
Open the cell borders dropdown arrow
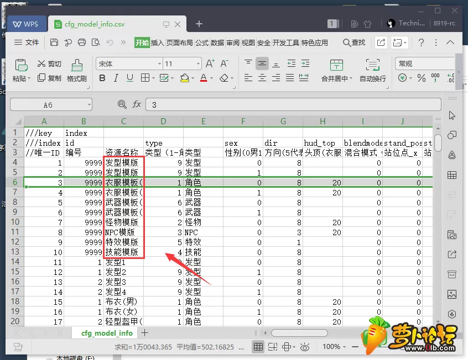coord(153,78)
